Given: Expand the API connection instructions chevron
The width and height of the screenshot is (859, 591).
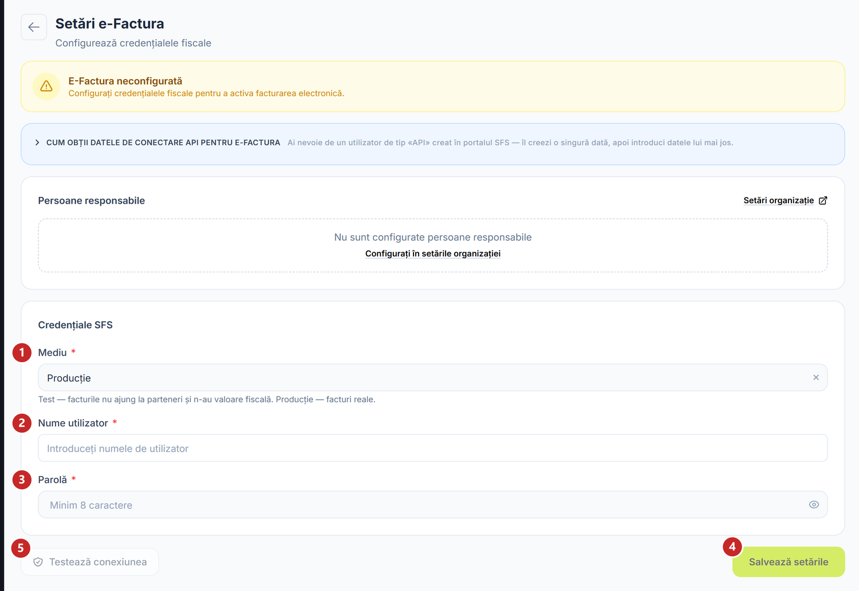Looking at the screenshot, I should point(37,142).
